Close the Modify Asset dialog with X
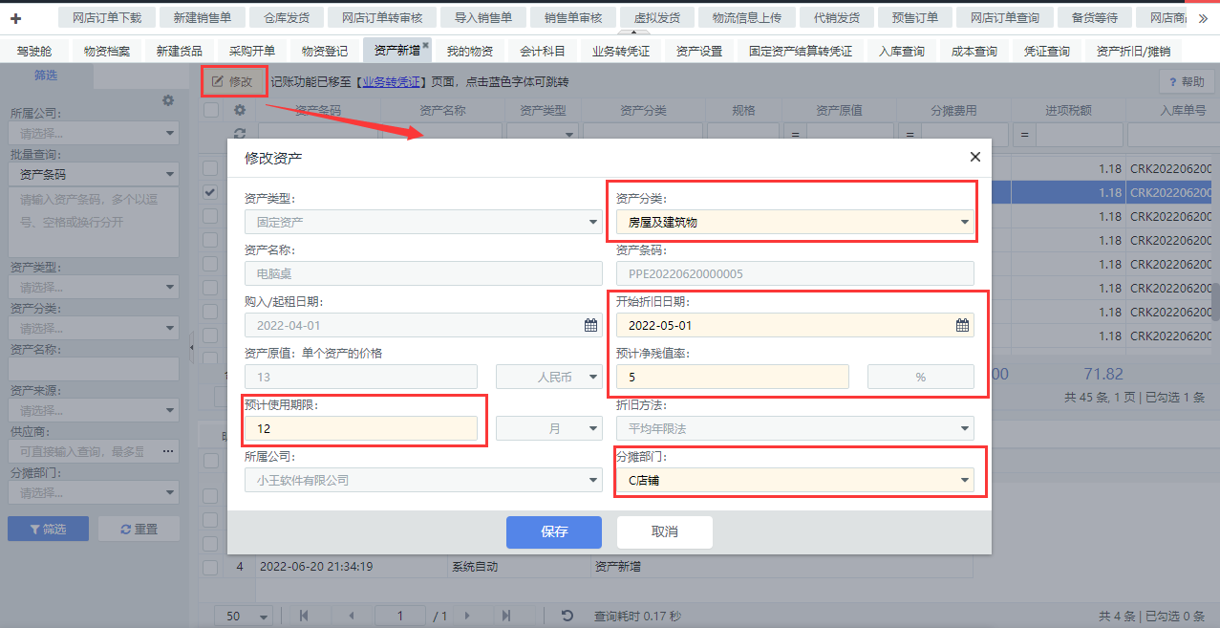Screen dimensions: 1220x628 [x=974, y=157]
